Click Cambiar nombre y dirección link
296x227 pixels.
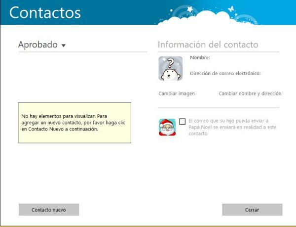click(x=250, y=93)
